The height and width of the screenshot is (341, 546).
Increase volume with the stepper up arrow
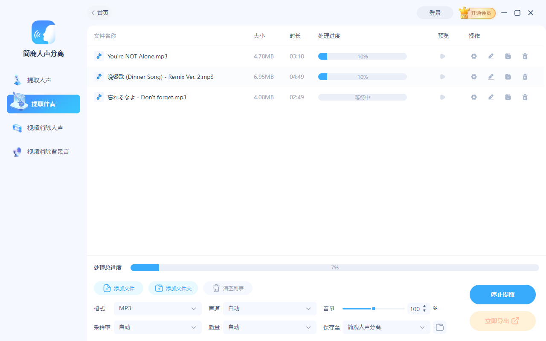click(424, 306)
